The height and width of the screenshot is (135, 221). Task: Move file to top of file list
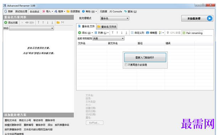(x=112, y=33)
